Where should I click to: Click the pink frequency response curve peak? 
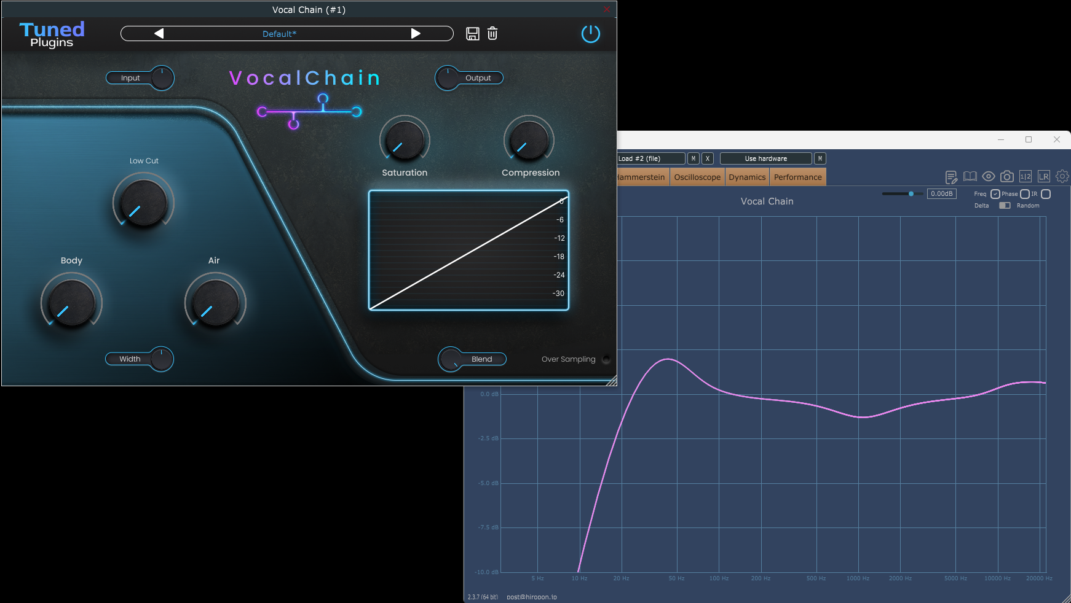tap(668, 359)
